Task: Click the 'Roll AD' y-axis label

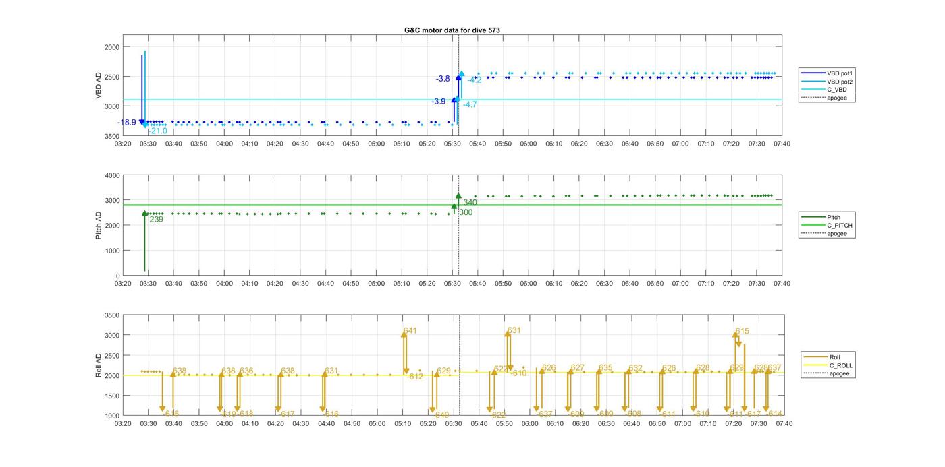Action: (x=99, y=365)
